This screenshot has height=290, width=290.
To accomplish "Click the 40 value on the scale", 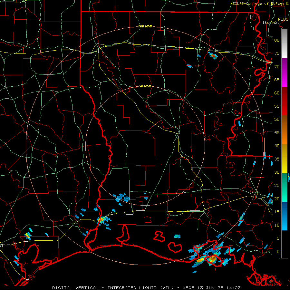I will point(277,146).
